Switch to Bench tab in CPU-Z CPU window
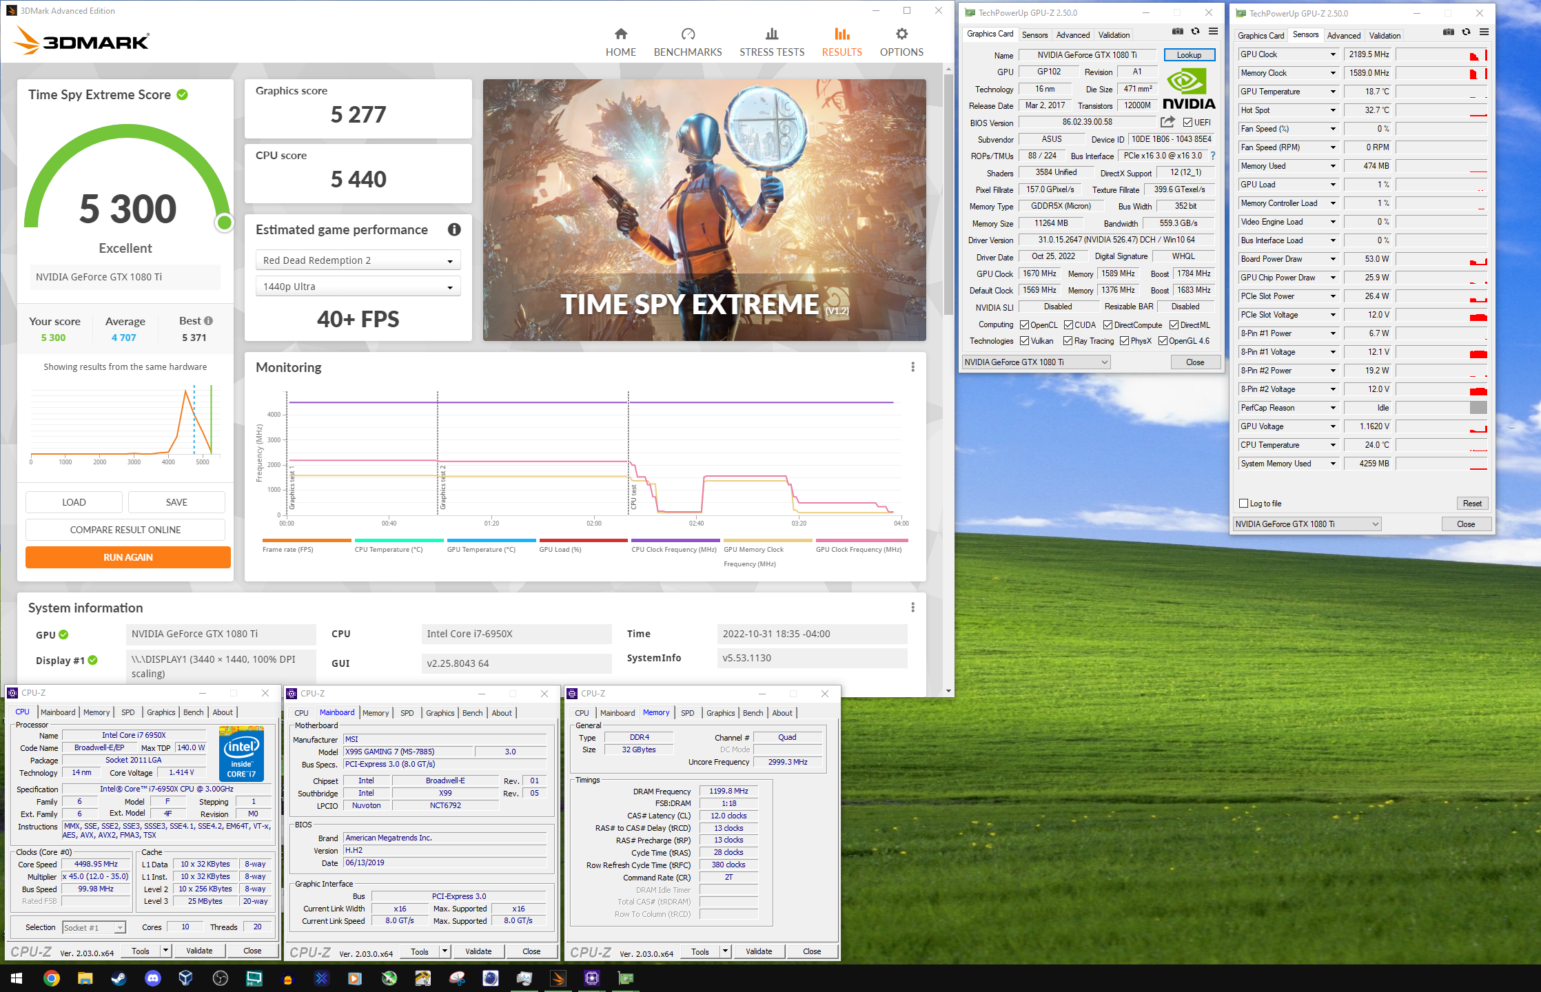The width and height of the screenshot is (1541, 992). 193,712
